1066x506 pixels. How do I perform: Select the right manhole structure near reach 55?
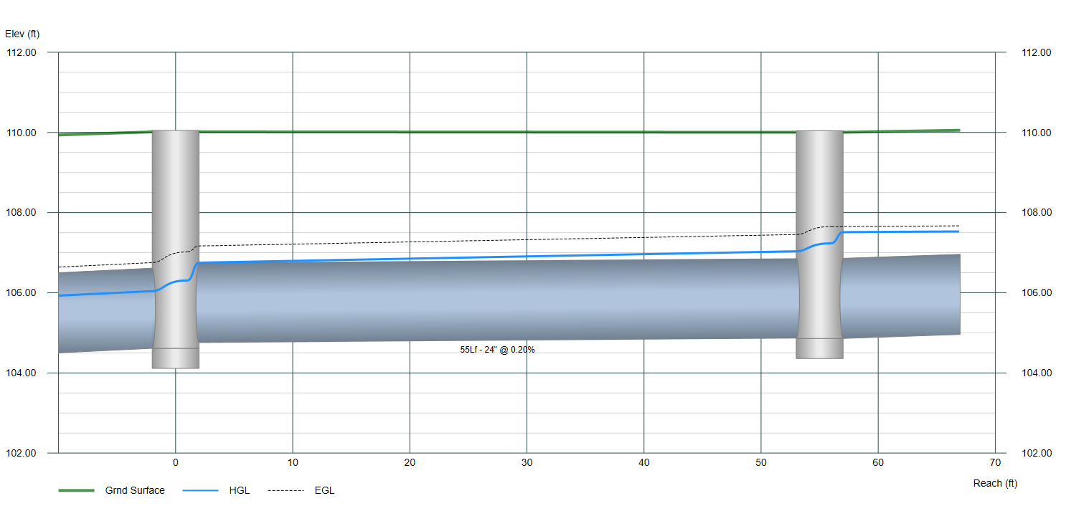pyautogui.click(x=819, y=244)
